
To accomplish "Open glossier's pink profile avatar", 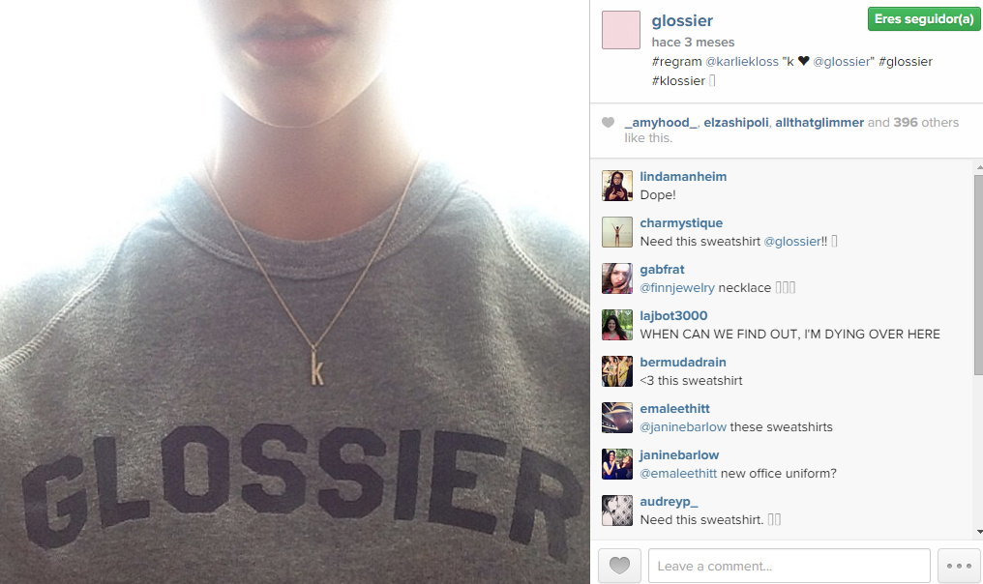I will [620, 29].
